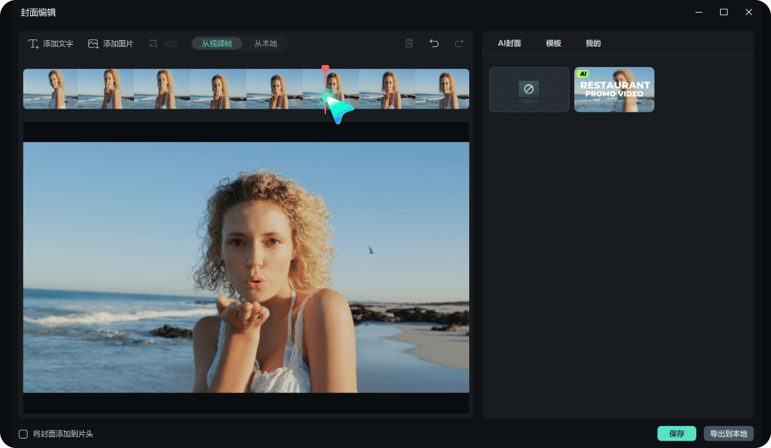Switch to the Templates (模板) tab
771x448 pixels.
pyautogui.click(x=553, y=44)
